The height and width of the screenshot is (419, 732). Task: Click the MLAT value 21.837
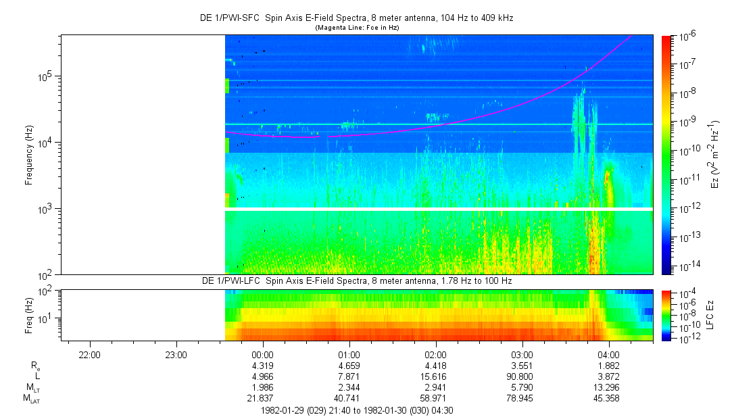pos(260,398)
